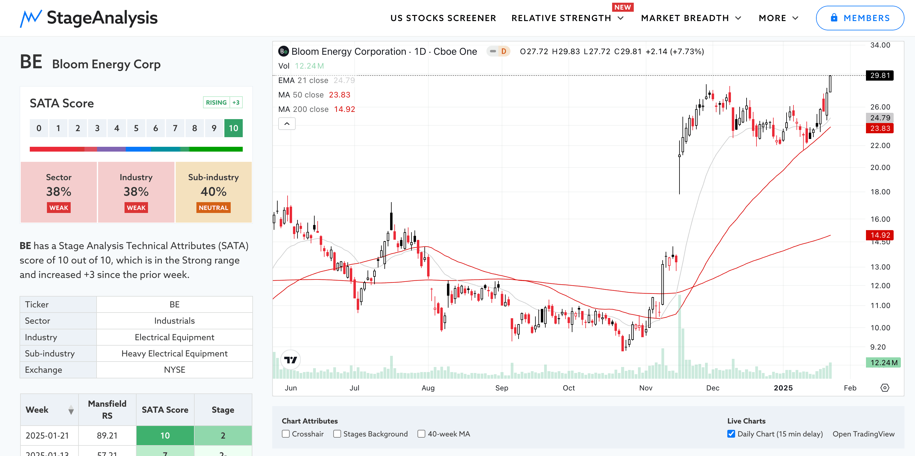Click the 2025-01-21 week cell
The image size is (915, 456).
point(49,436)
